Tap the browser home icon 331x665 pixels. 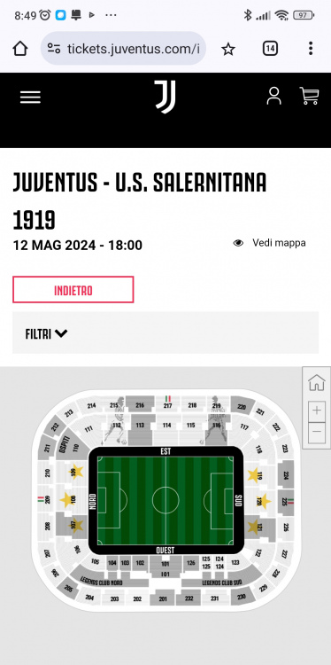(x=19, y=49)
